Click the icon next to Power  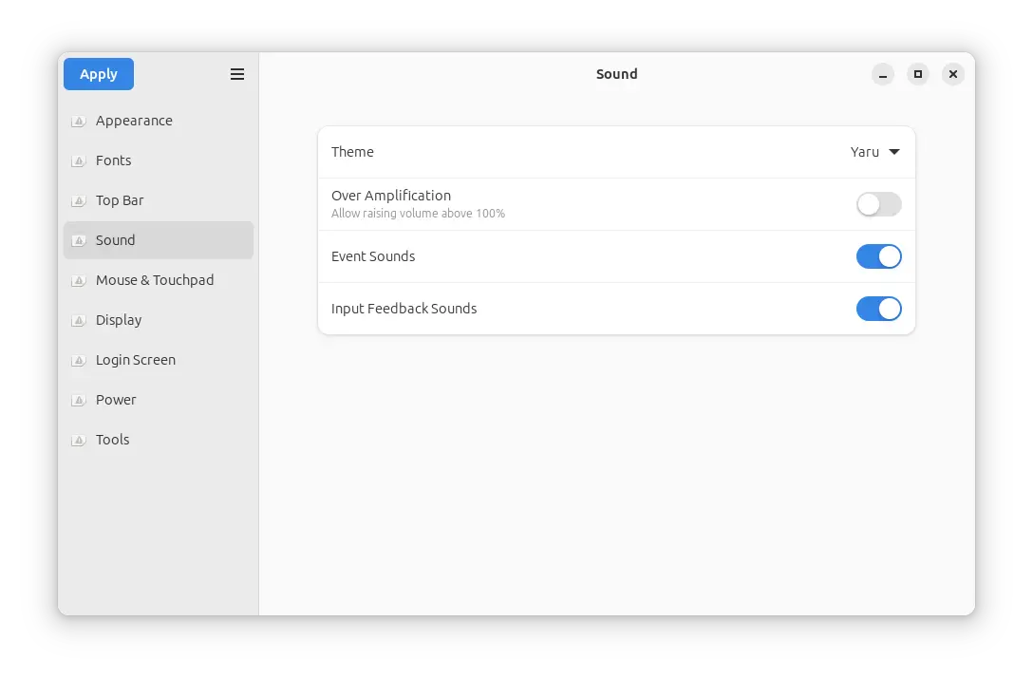(79, 401)
